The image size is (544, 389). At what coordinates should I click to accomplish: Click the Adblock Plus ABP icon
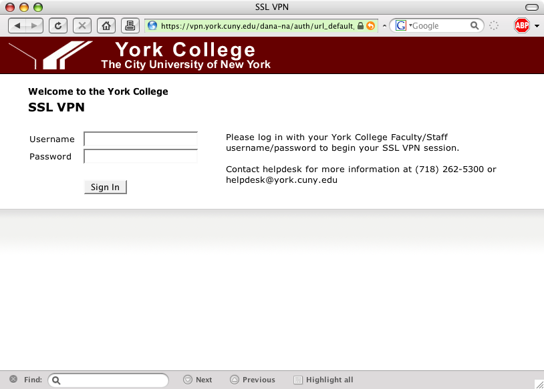point(522,25)
